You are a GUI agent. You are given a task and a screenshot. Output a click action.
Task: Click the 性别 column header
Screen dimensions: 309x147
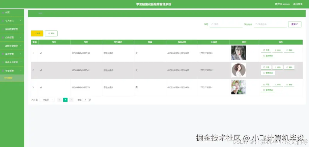[x=150, y=42]
